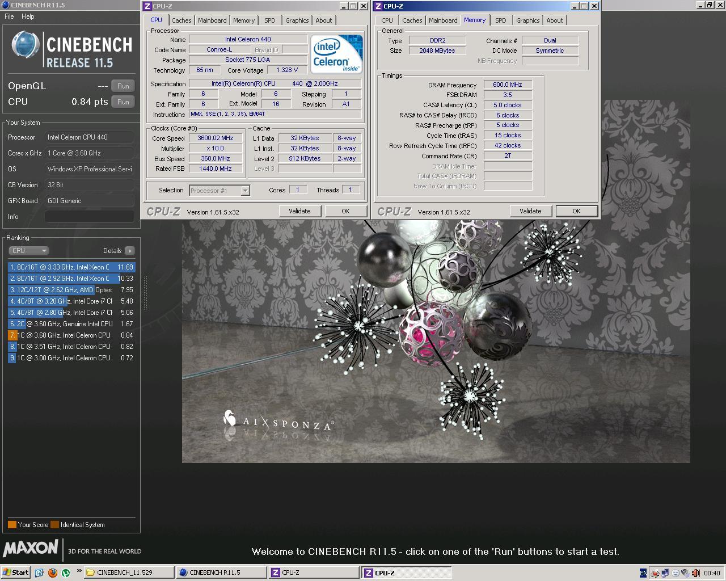
Task: Click OK in the left CPU-Z window
Action: click(345, 211)
